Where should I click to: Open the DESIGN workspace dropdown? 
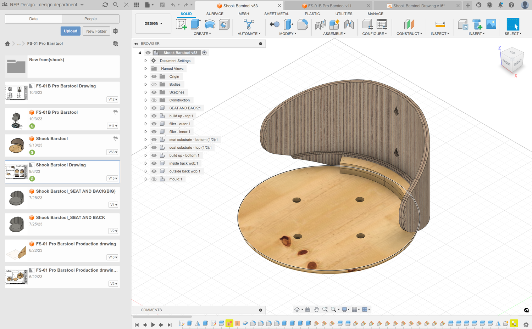click(153, 24)
